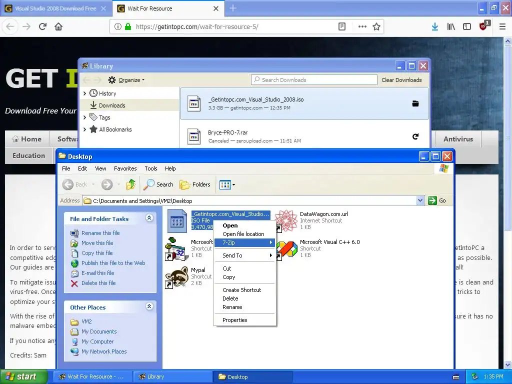Click Windows start button

(23, 376)
